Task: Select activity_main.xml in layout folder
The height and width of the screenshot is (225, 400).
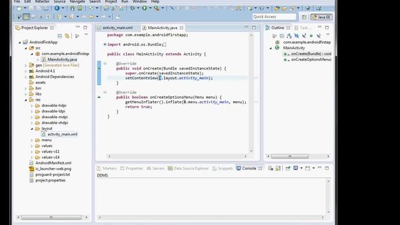Action: pos(62,134)
